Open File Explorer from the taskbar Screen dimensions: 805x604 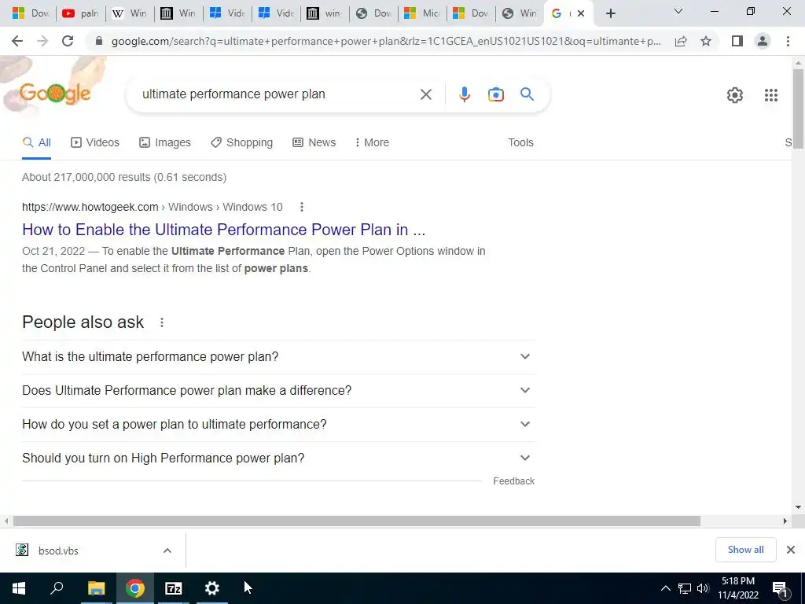point(96,588)
